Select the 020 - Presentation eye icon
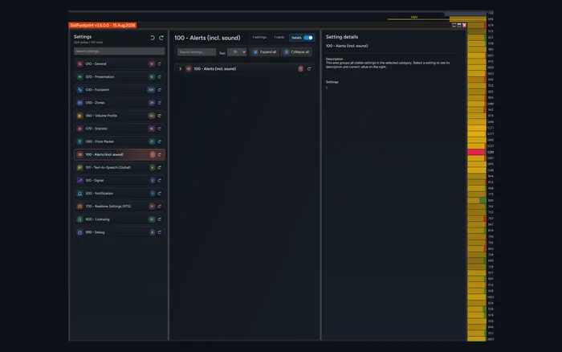Screen dimensions: 562x352 [79, 77]
